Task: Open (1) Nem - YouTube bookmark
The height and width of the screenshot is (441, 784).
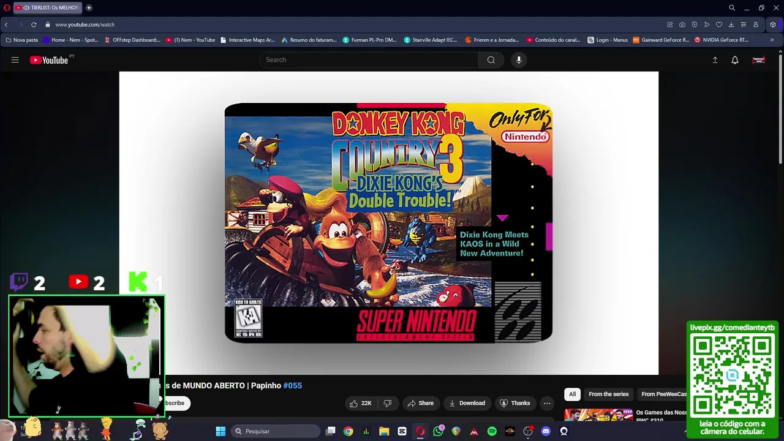Action: tap(190, 40)
